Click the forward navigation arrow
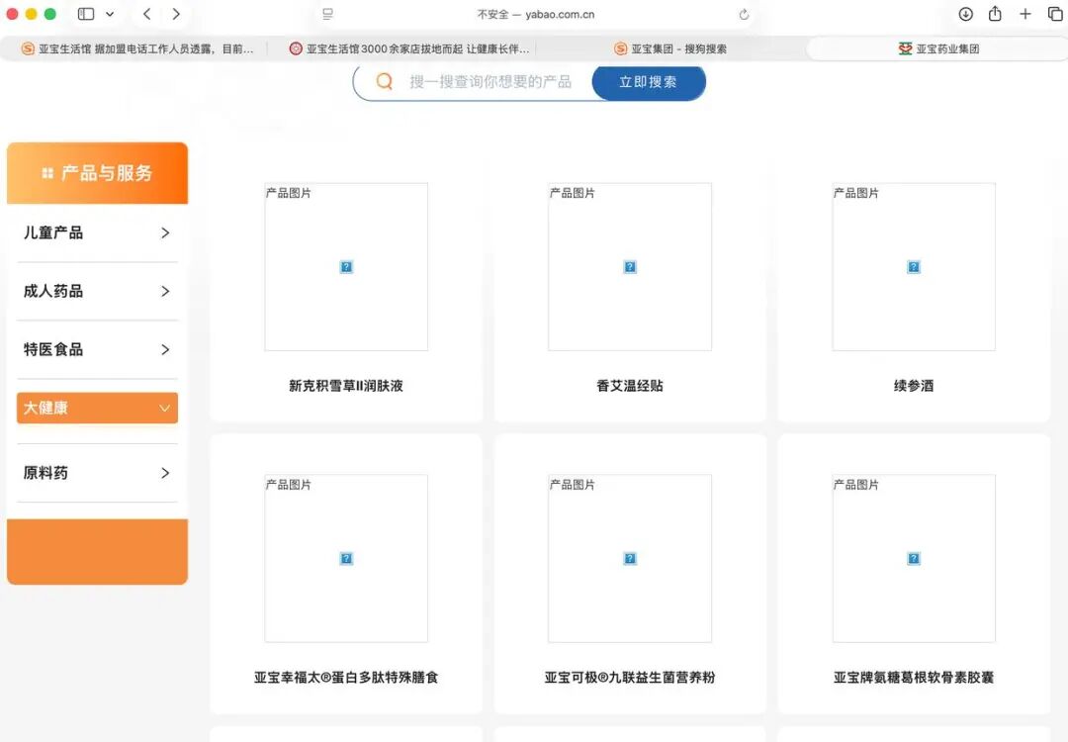1068x742 pixels. coord(176,15)
